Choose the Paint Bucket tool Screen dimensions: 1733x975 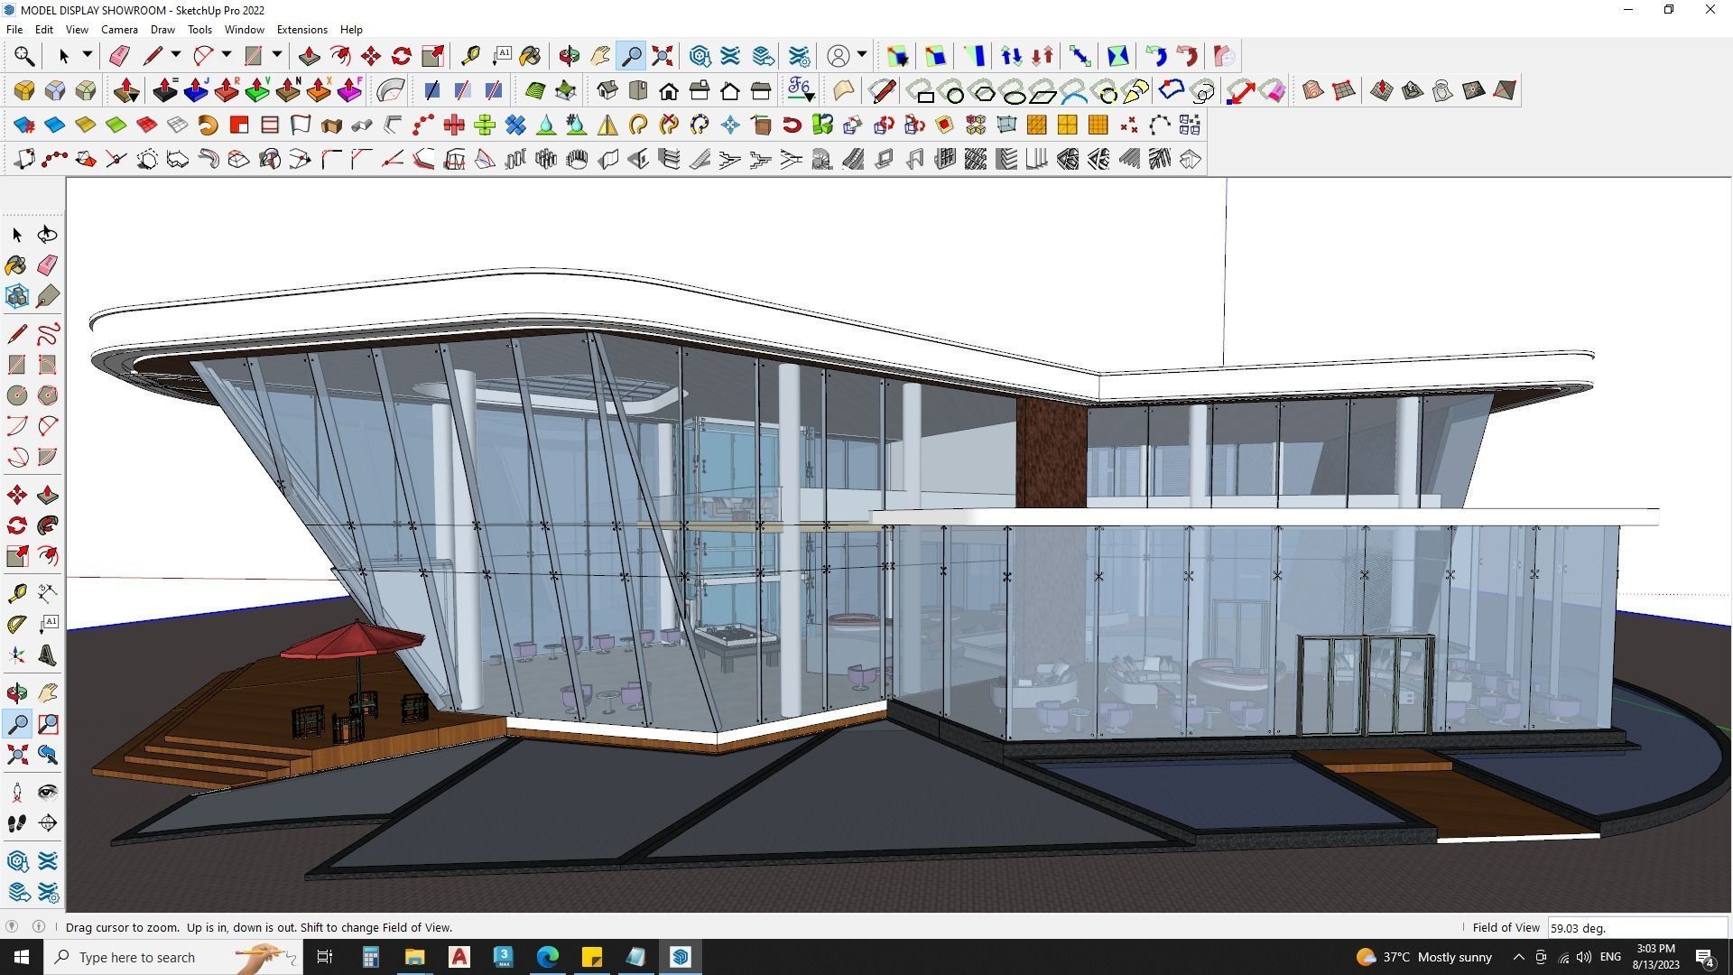click(x=529, y=55)
